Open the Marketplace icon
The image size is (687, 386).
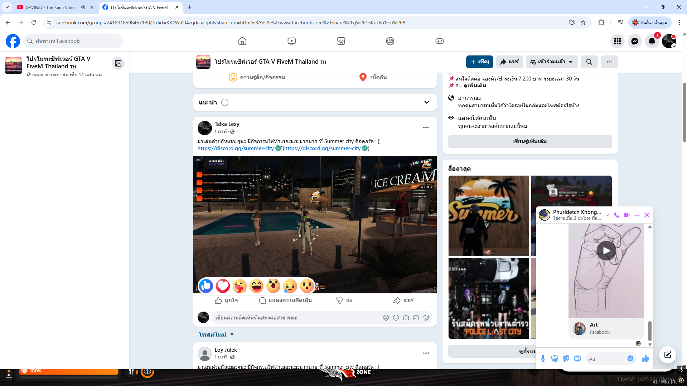tap(341, 41)
